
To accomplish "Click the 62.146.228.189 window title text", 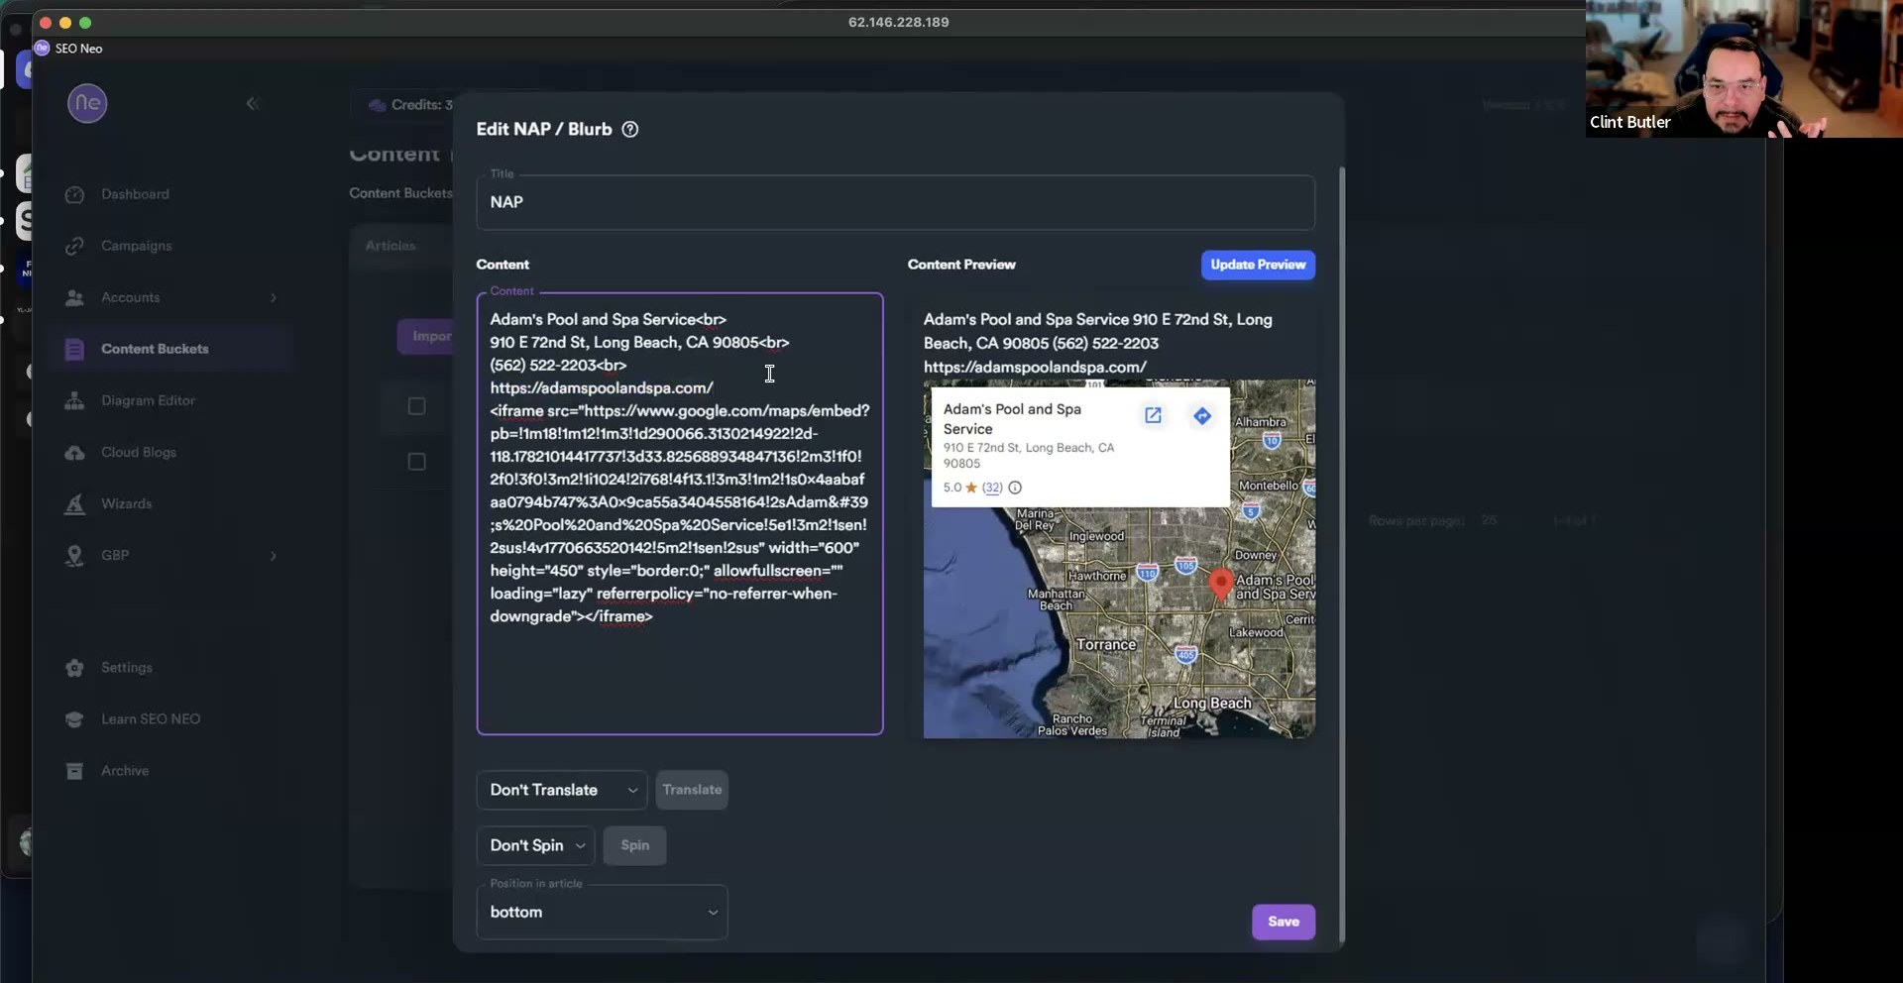I will coord(898,22).
